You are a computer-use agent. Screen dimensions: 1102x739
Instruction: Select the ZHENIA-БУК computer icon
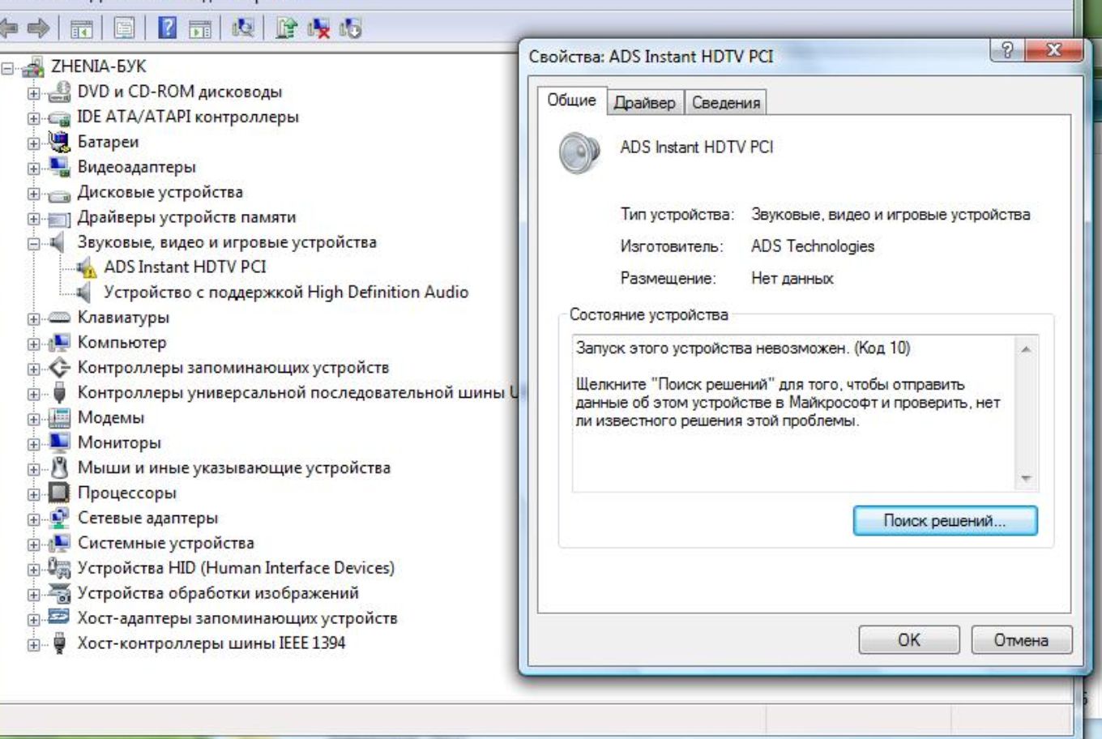[33, 66]
